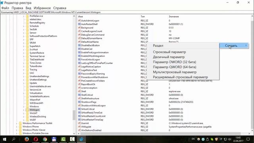Expand the Windows Portable Devices key

[x=17, y=133]
